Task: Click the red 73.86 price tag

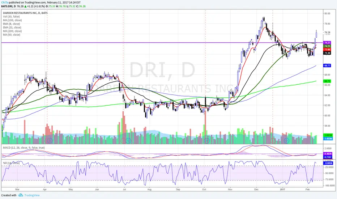Action: [327, 50]
